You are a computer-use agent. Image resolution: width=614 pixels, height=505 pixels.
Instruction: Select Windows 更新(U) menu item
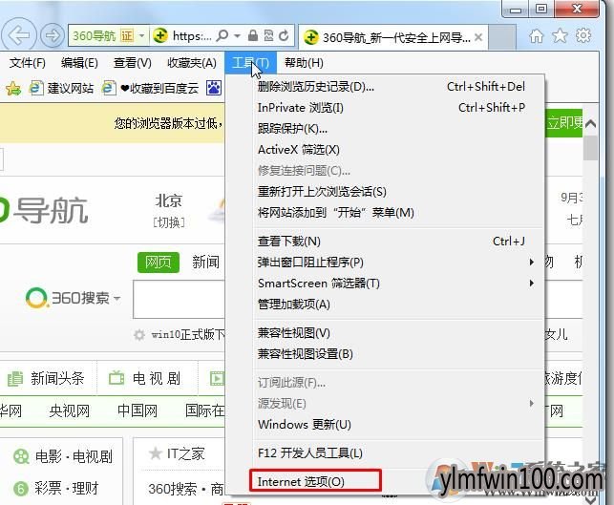pyautogui.click(x=386, y=425)
